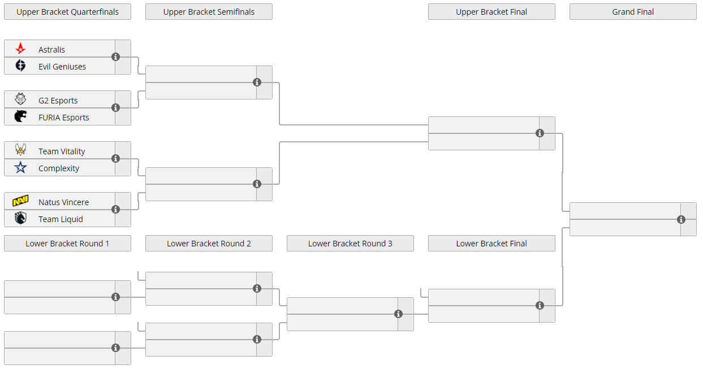Click the Team Vitality bee logo
This screenshot has width=703, height=369.
tap(21, 151)
